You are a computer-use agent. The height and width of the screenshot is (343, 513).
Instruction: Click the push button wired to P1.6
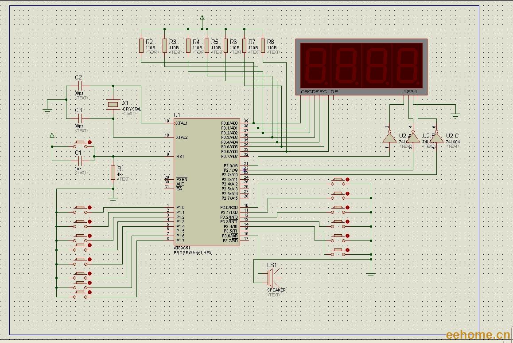(81, 285)
